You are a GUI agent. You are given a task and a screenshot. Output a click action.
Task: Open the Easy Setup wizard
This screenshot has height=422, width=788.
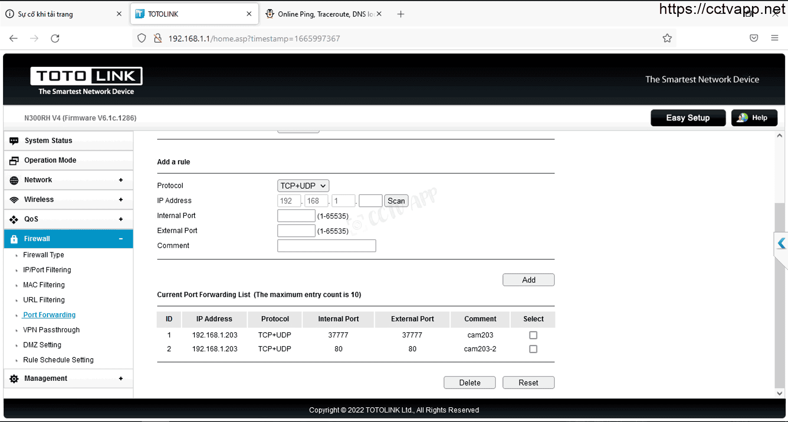(x=688, y=118)
